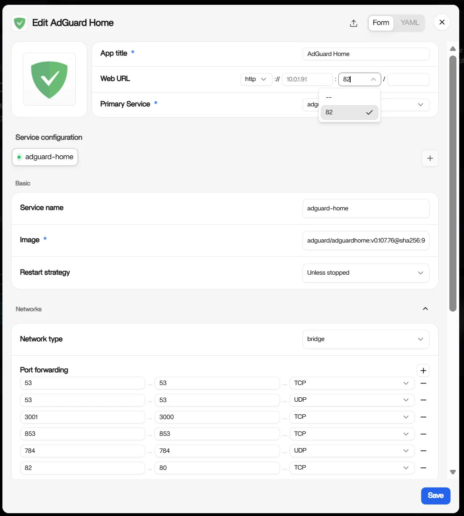Edit container port 784 field
Image resolution: width=464 pixels, height=516 pixels.
(217, 451)
